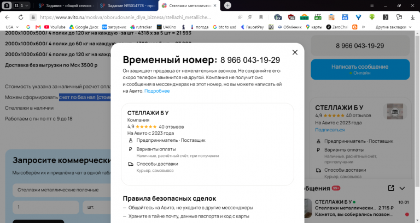420x223 pixels.
Task: Open the BC bookmark icon
Action: 271,27
